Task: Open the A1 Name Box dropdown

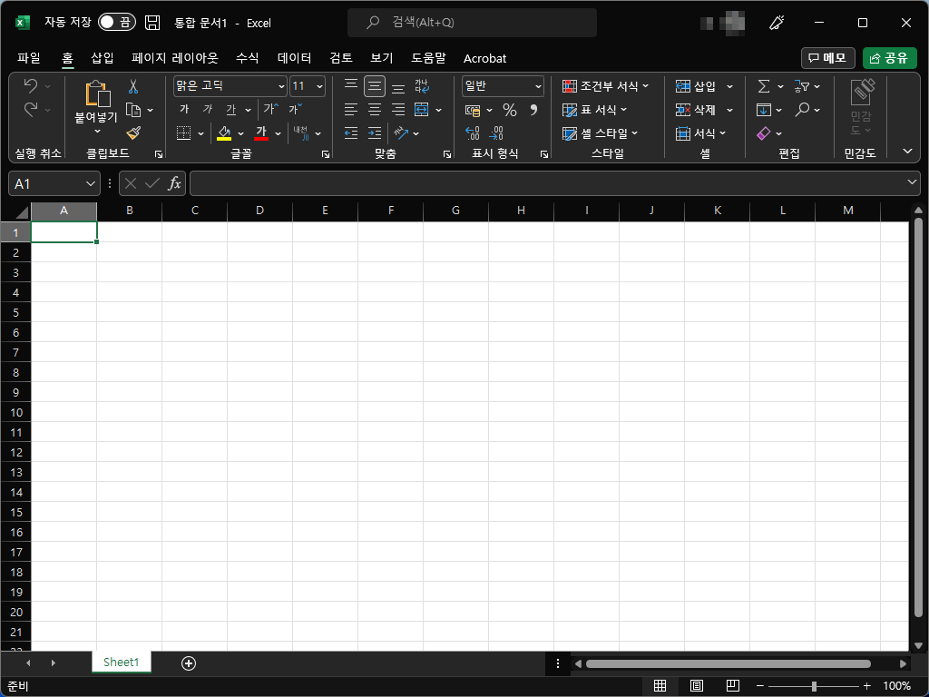Action: click(90, 183)
